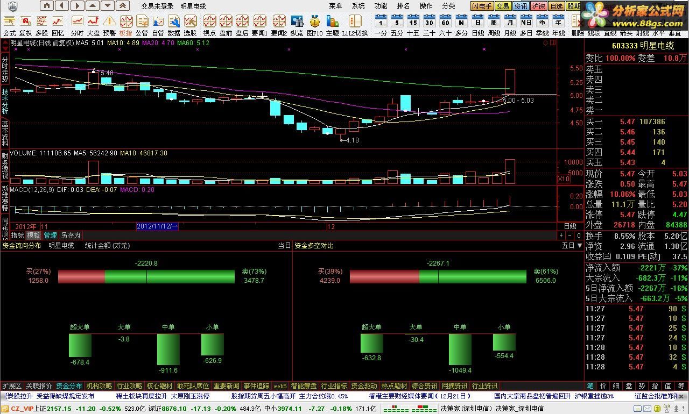Screen dimensions: 689x414
Task: Switch to the 重要新闻 bottom tab
Action: pyautogui.click(x=226, y=386)
